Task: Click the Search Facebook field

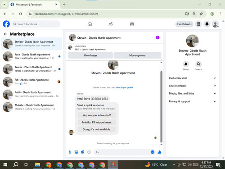Action: pyautogui.click(x=36, y=24)
